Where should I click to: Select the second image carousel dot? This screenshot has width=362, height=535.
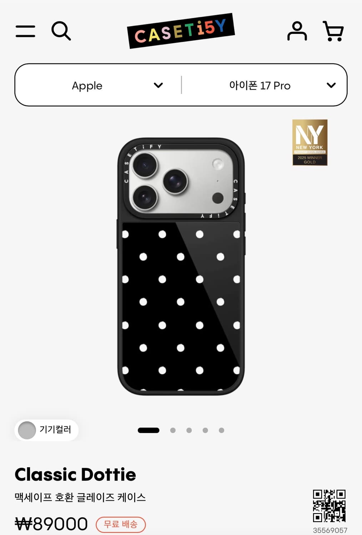(173, 430)
